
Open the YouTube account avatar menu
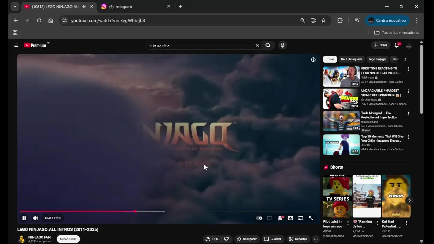[409, 45]
